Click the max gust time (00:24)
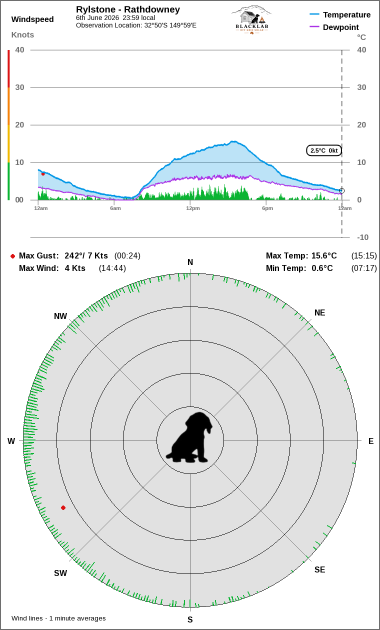380x630 pixels. click(127, 256)
